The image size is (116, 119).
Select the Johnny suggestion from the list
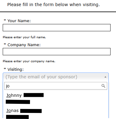pos(56,98)
